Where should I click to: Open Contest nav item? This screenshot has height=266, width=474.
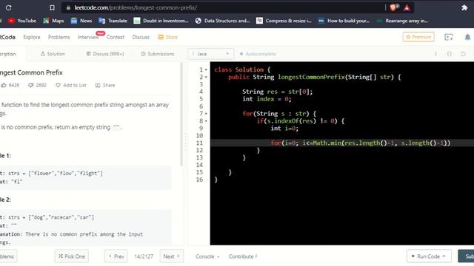coord(116,37)
